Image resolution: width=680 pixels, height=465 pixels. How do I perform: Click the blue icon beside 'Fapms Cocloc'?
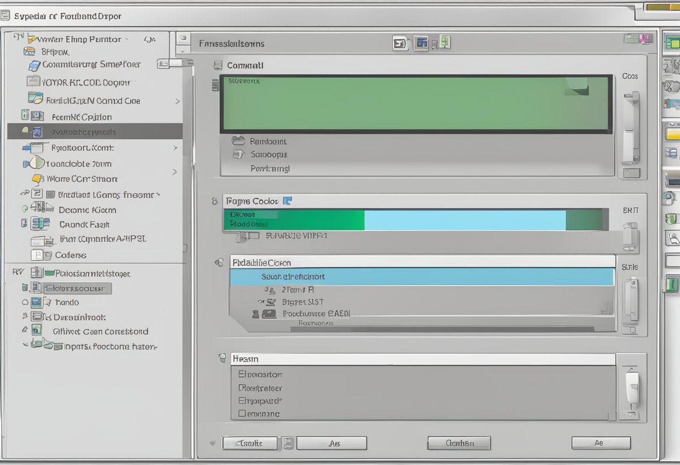(x=287, y=201)
